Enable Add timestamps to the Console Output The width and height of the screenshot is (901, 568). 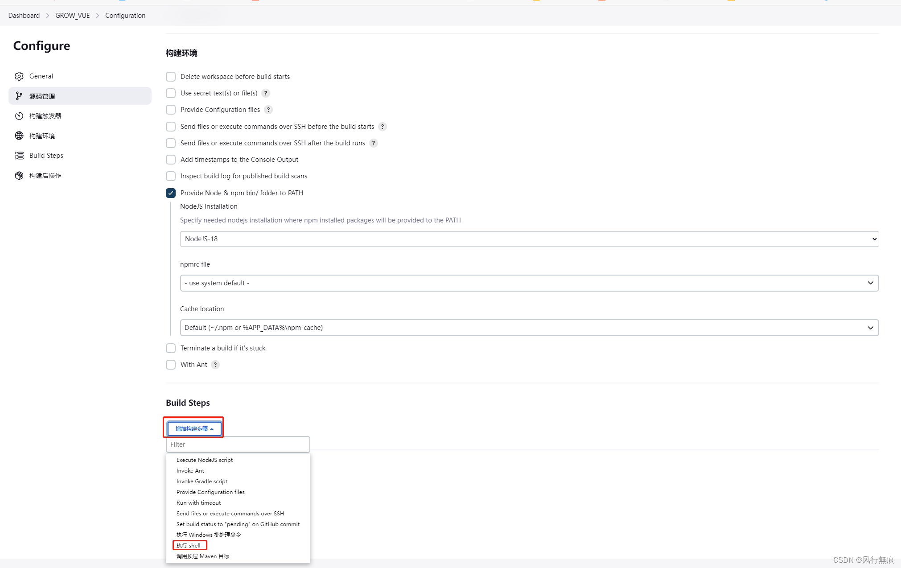pyautogui.click(x=171, y=160)
